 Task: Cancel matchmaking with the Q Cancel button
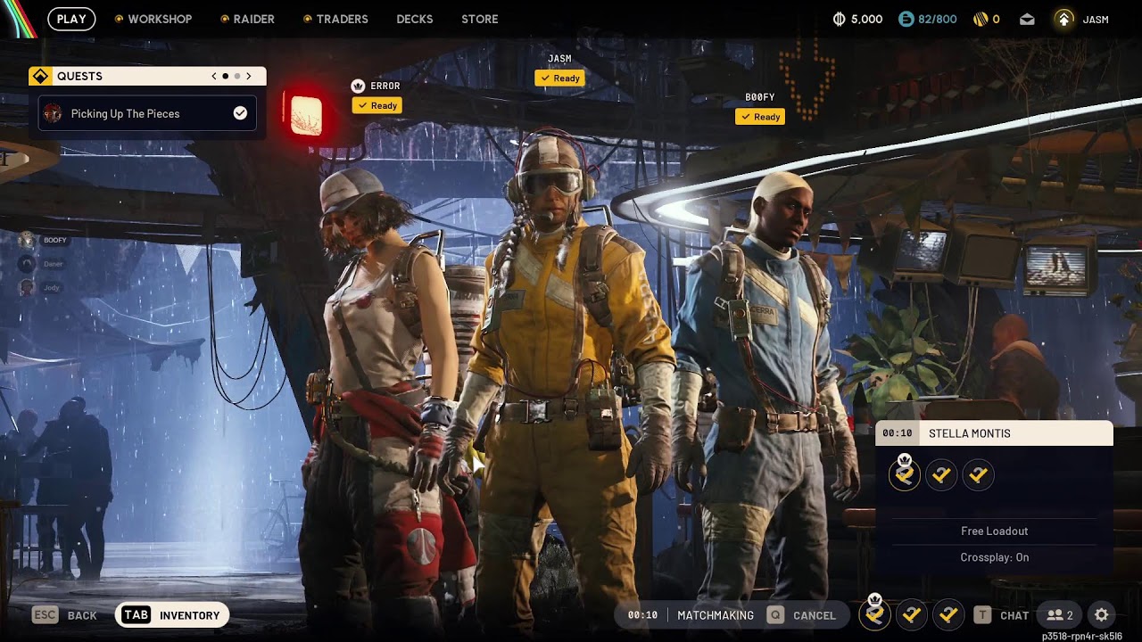tap(802, 615)
